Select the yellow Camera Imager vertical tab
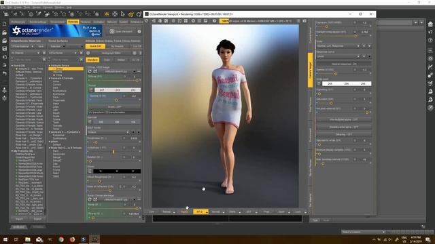 tap(310, 70)
